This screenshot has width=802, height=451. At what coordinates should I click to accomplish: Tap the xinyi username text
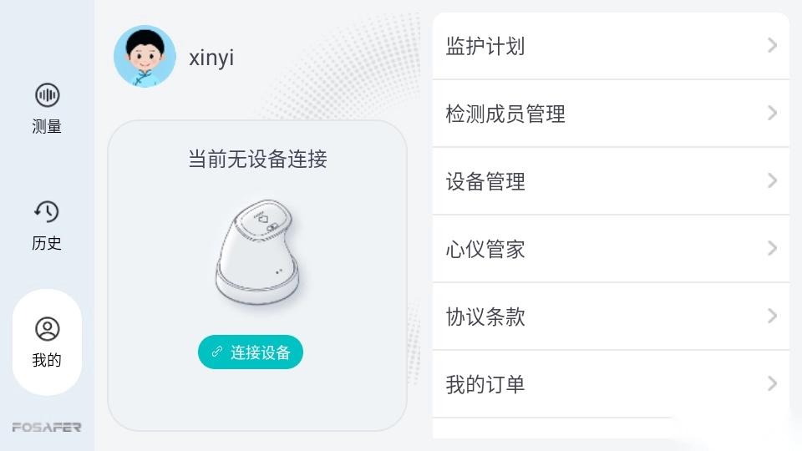tap(211, 58)
